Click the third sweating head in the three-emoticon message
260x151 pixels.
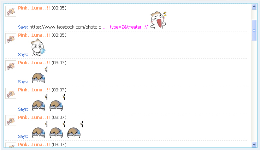75,129
